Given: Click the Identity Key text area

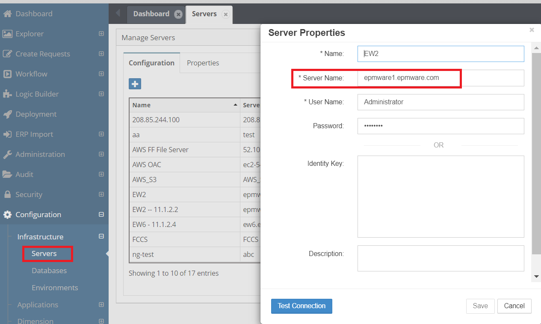Looking at the screenshot, I should point(440,196).
